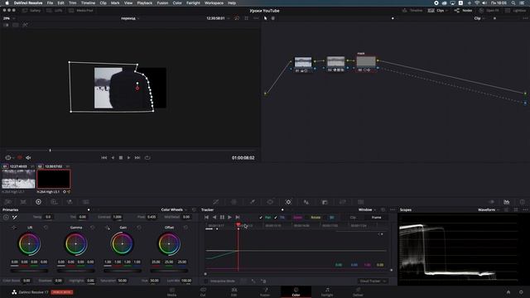This screenshot has height=298, width=530.
Task: Select the first clip thumbnail
Action: click(x=18, y=179)
